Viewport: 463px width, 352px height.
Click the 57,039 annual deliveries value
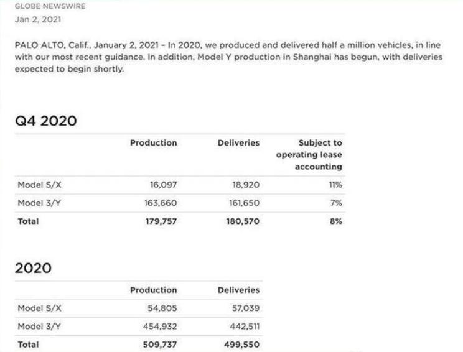tap(243, 308)
